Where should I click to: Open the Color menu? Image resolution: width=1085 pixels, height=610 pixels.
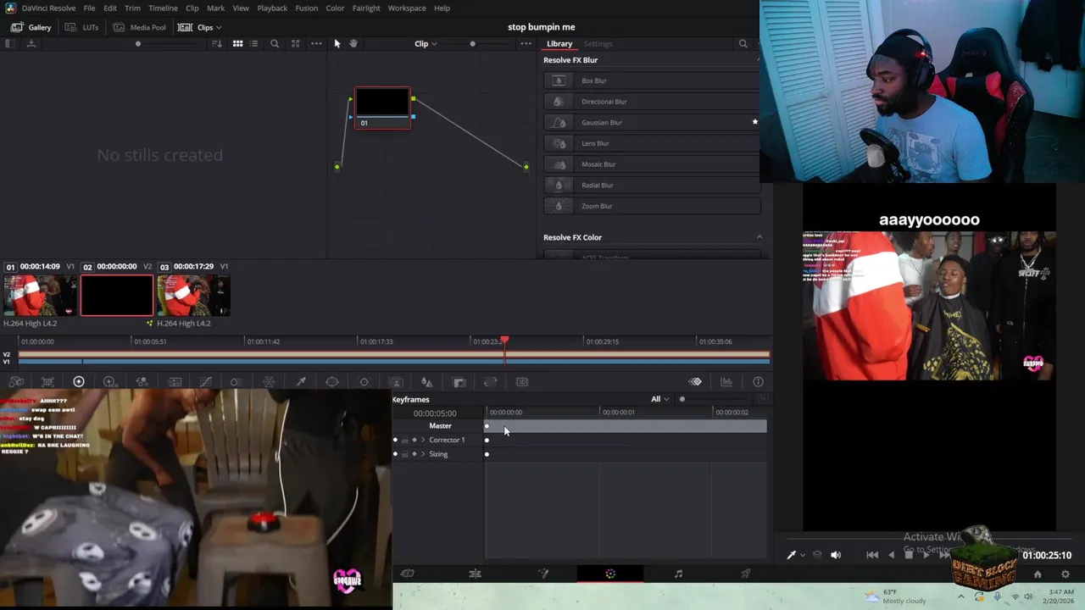335,8
